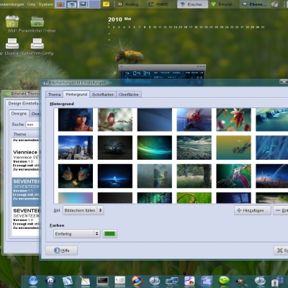The image size is (288, 288).
Task: Launch the TurboPrint Config desktop icon
Action: tap(37, 44)
